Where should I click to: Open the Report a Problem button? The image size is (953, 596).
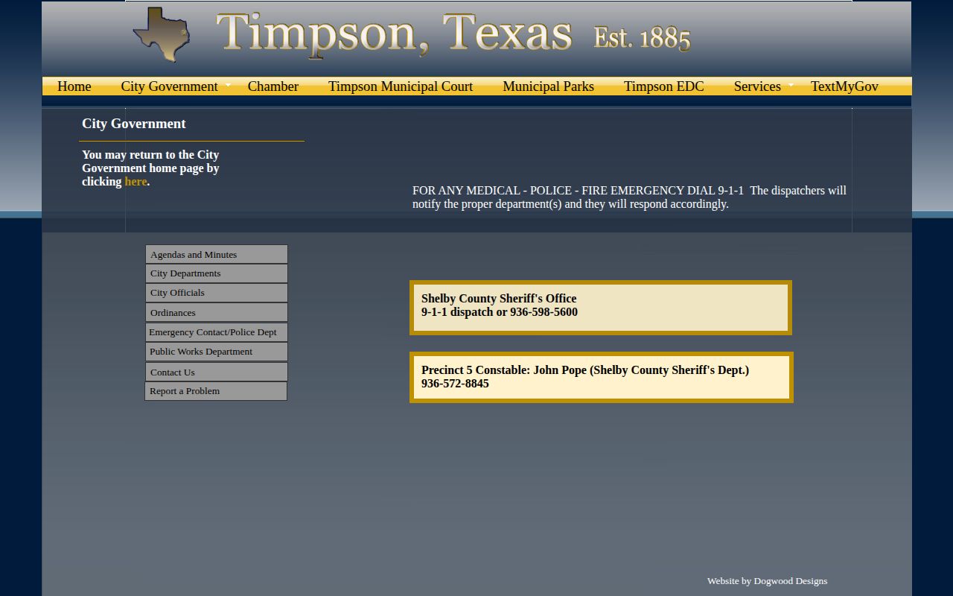(x=216, y=391)
